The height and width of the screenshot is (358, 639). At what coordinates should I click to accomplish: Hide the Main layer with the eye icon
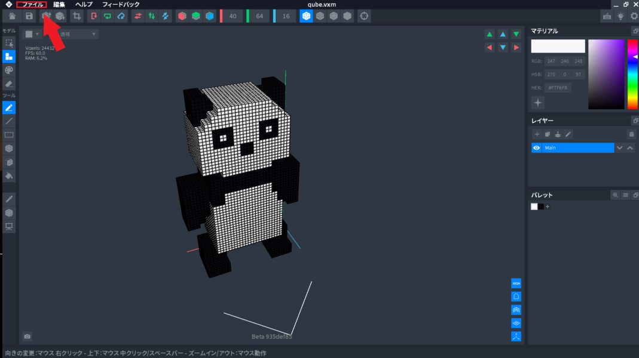point(536,148)
